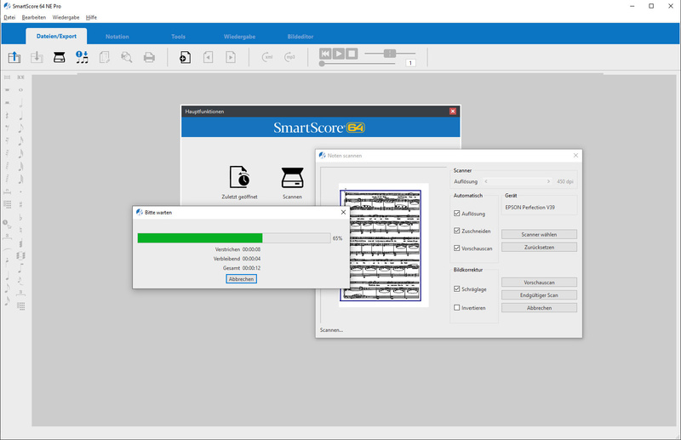Screen dimensions: 681x440
Task: Go to previous page icon
Action: (208, 57)
